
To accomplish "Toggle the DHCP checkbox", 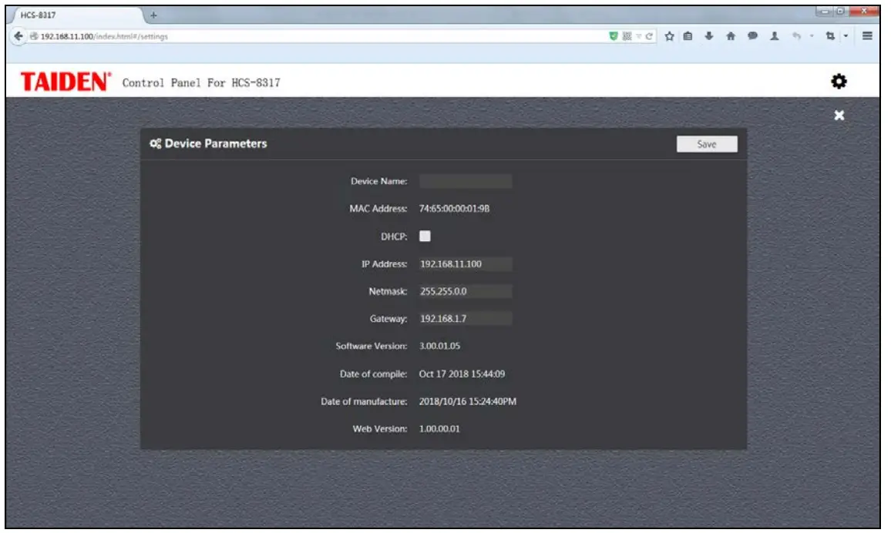I will [425, 236].
